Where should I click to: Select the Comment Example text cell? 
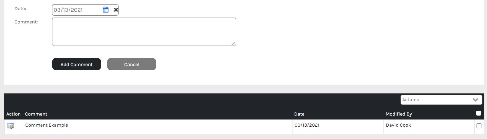point(47,125)
